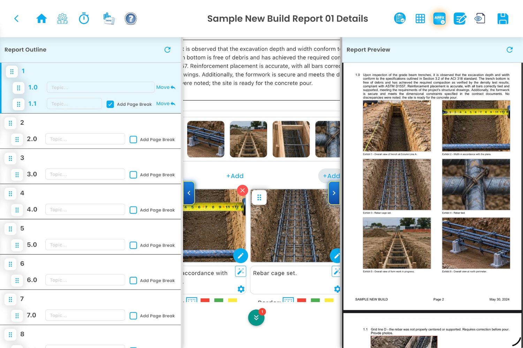Open settings gear under 'accordance with' caption
Viewport: 523px width, 348px height.
pyautogui.click(x=241, y=289)
